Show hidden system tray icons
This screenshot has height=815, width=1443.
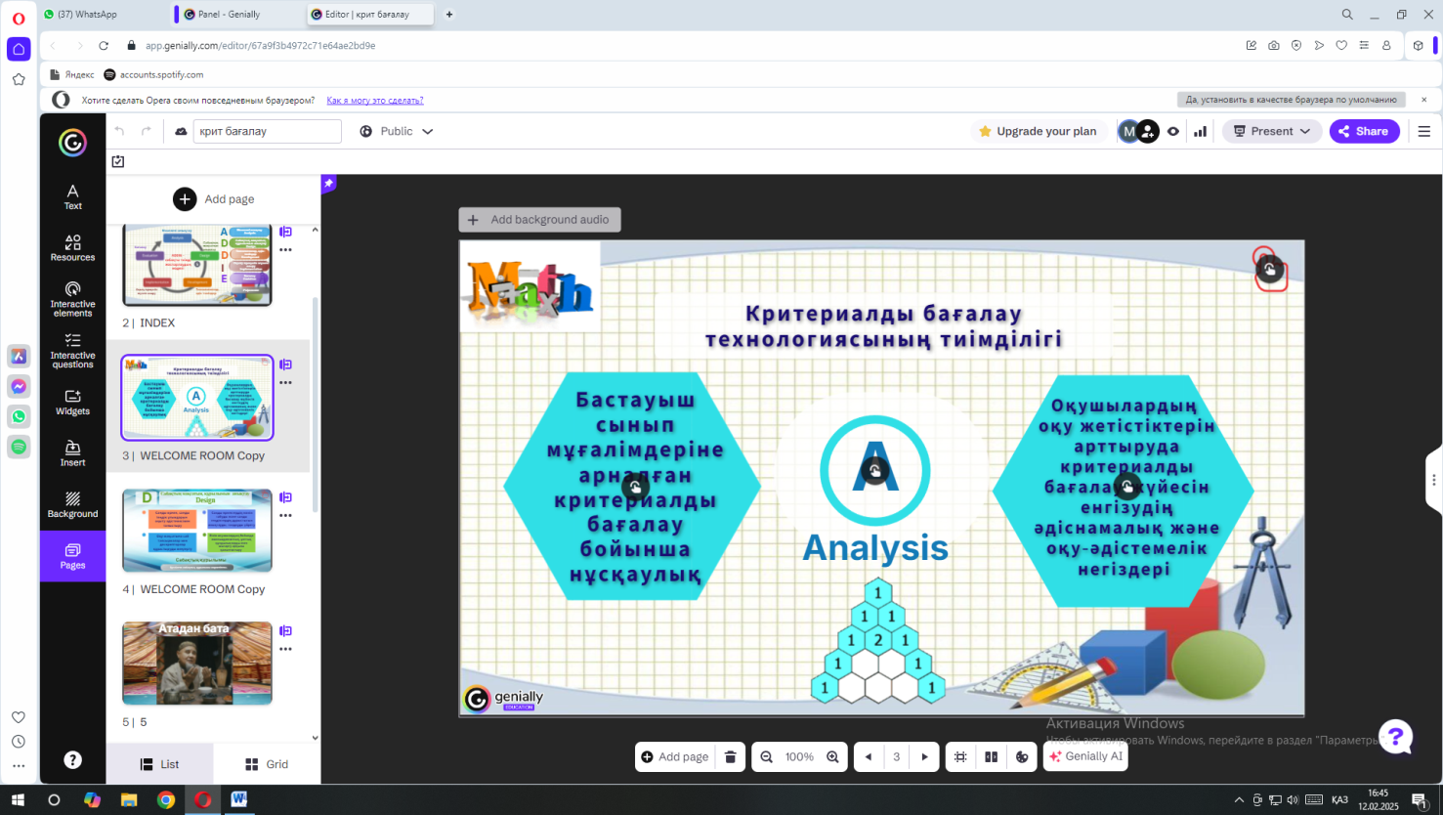(1239, 799)
